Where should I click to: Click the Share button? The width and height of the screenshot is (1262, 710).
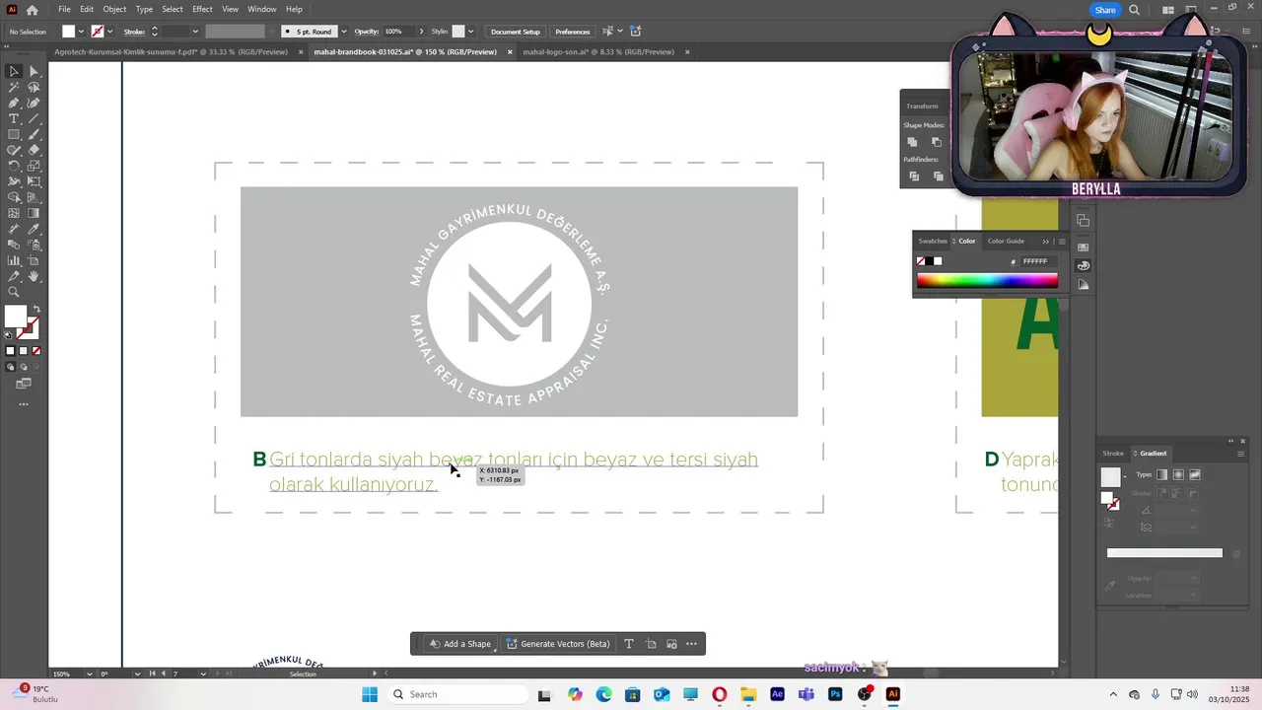(1105, 10)
